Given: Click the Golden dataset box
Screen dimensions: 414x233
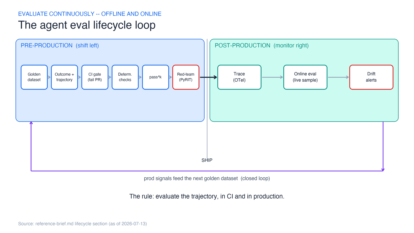Looking at the screenshot, I should [x=34, y=77].
